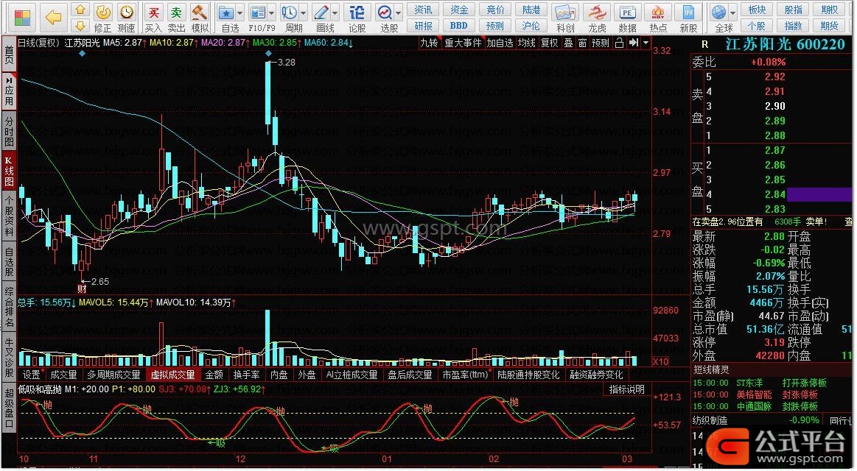Select AI立桩成交量 indicator tab
Image resolution: width=857 pixels, height=471 pixels.
[x=351, y=375]
